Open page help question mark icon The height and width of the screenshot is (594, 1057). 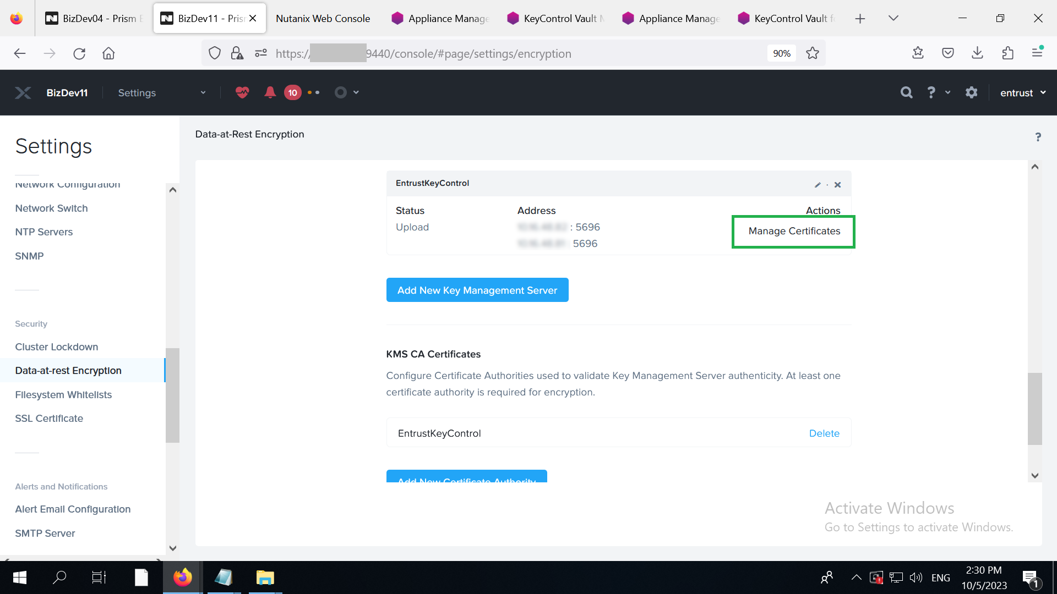click(1038, 137)
